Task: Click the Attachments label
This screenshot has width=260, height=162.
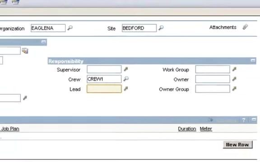Action: [x=223, y=27]
